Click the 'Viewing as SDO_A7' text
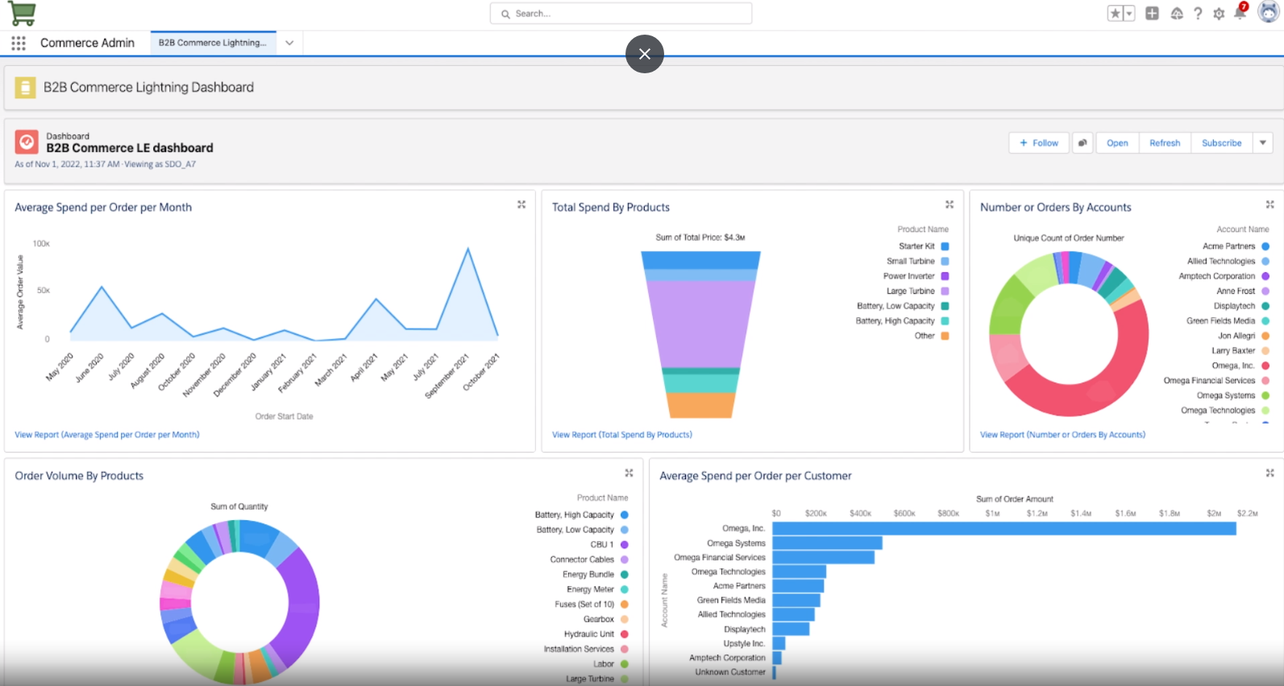Screen dimensions: 1284x686 pos(160,164)
